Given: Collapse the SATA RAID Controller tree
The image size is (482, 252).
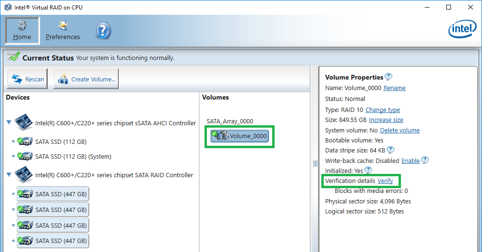Looking at the screenshot, I should point(9,175).
